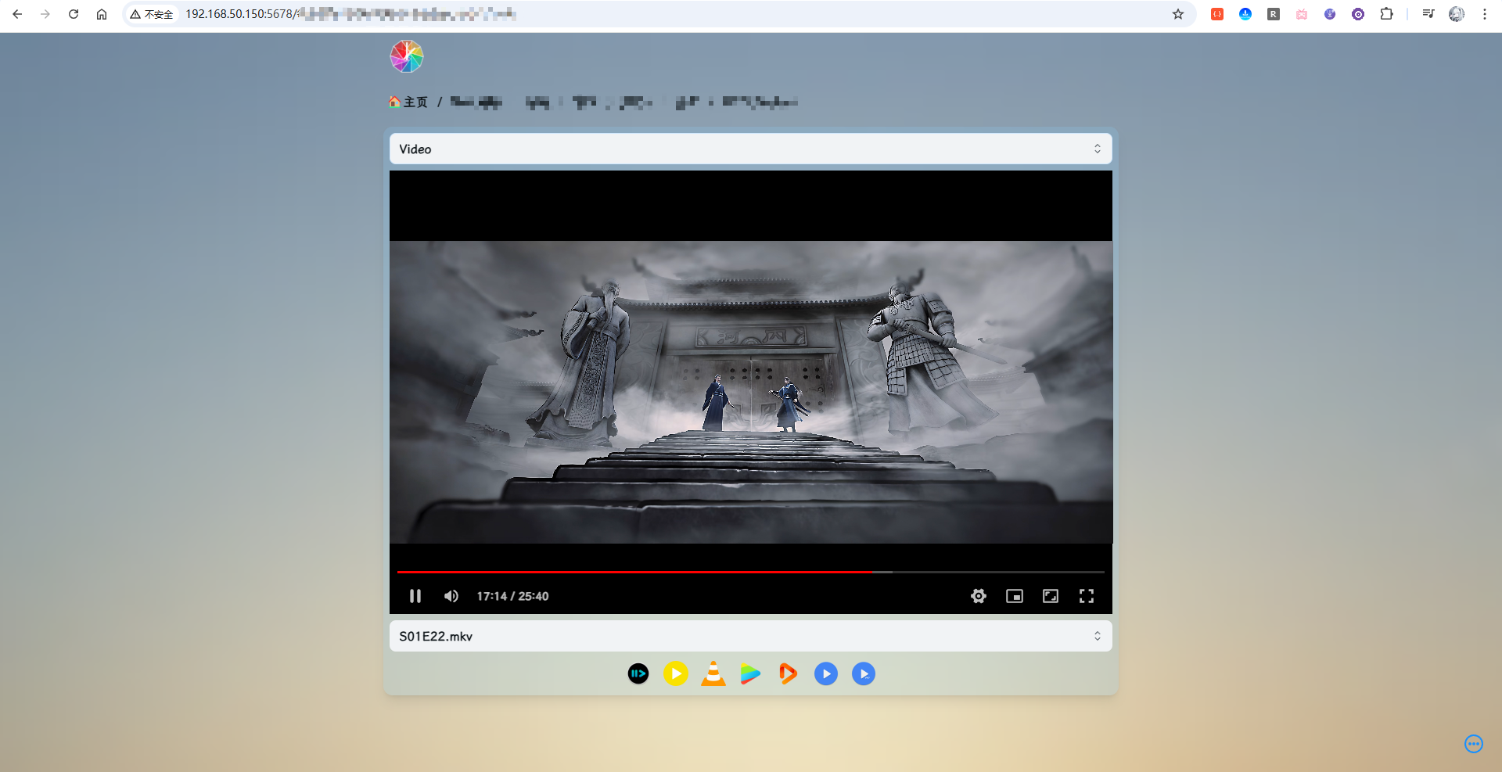The image size is (1502, 772).
Task: Click the pink Bilibili TV extension icon
Action: click(x=1302, y=14)
